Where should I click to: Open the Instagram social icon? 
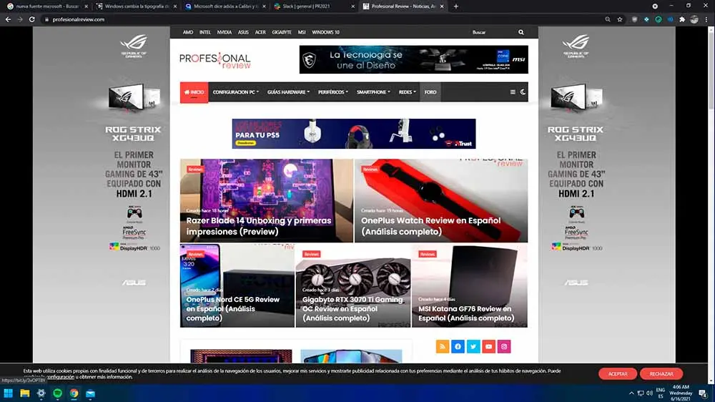pyautogui.click(x=504, y=346)
